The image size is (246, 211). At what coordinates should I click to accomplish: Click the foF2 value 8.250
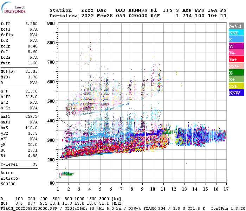pos(31,24)
